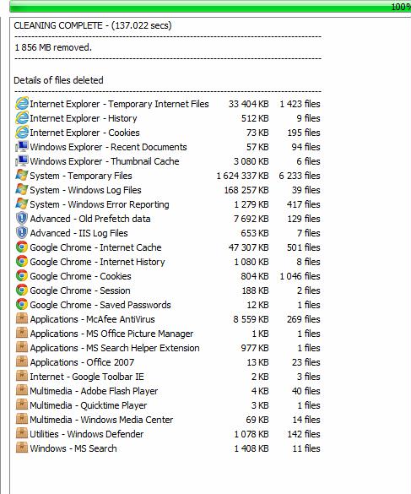Select 'Advanced - IIS Log Files' row text
The height and width of the screenshot is (494, 411).
78,233
